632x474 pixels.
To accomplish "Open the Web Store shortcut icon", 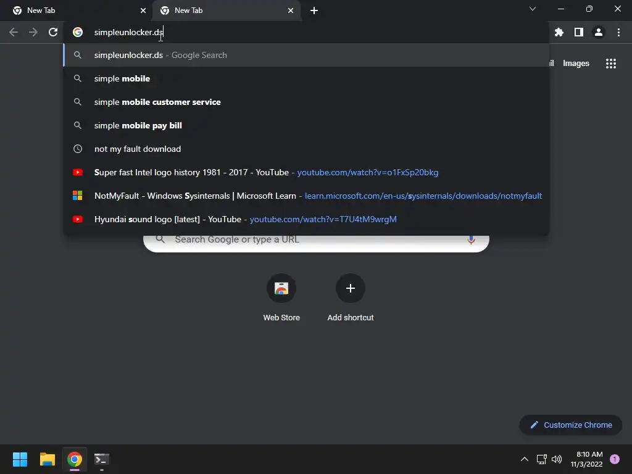I will (x=281, y=288).
